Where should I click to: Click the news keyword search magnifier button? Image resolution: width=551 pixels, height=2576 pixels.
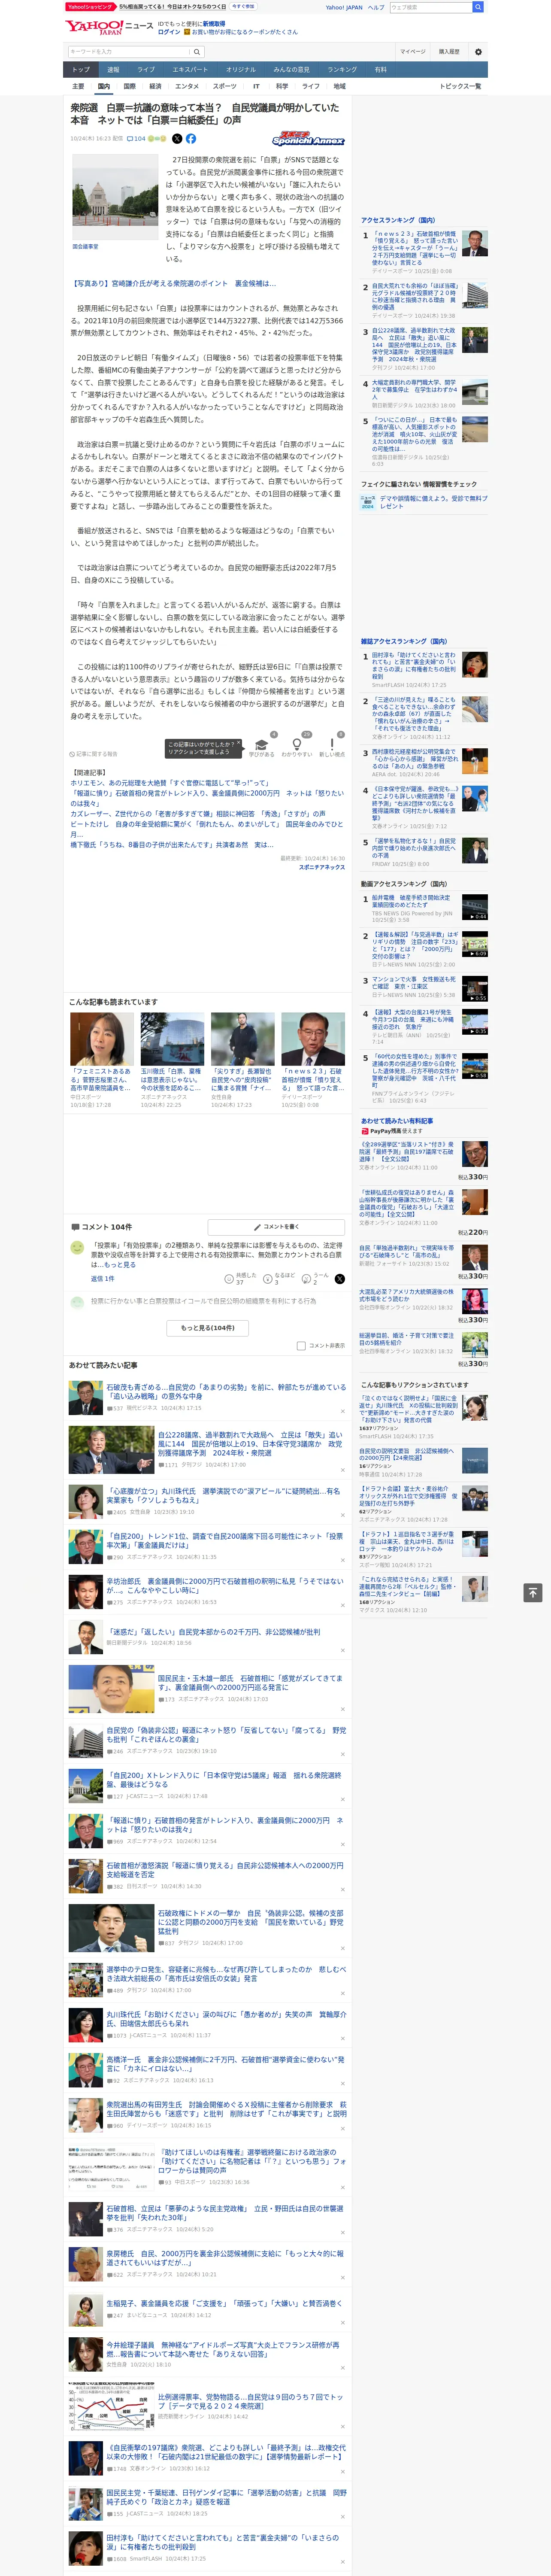coord(197,52)
